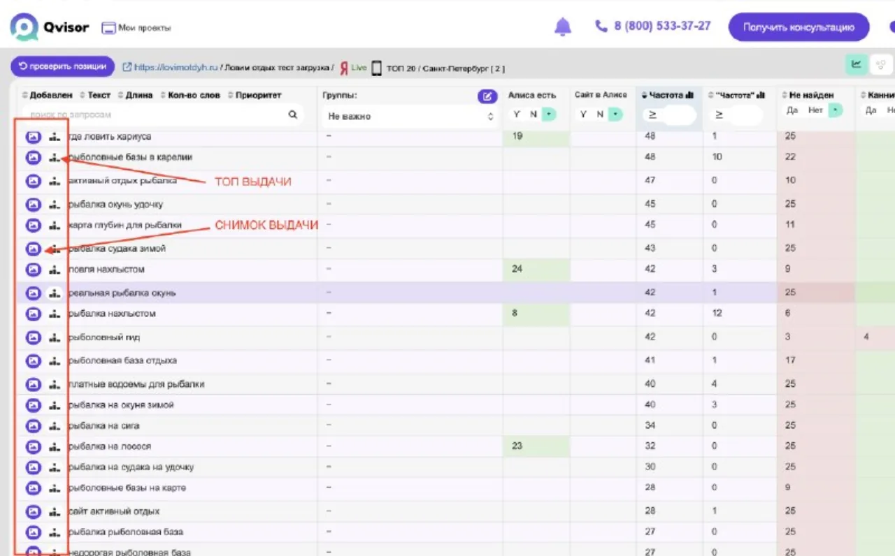Show top results icon for 'рыболовные базы в карелии'
This screenshot has width=895, height=556.
[x=55, y=158]
